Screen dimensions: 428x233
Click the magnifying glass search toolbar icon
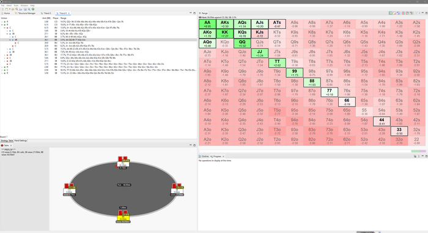point(17,9)
